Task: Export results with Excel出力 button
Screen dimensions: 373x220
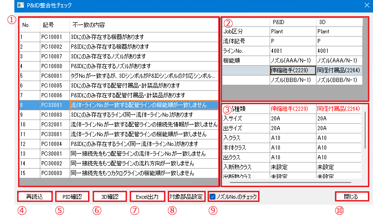Action: coord(147,196)
